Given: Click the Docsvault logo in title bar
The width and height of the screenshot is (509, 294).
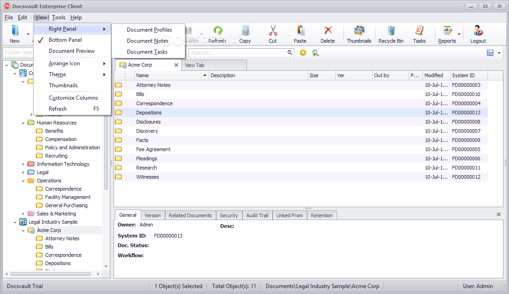Looking at the screenshot, I should (x=7, y=6).
